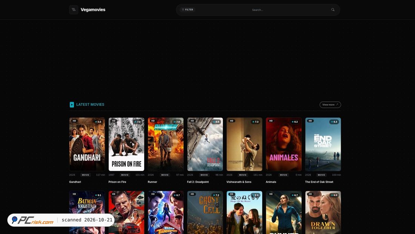The width and height of the screenshot is (415, 234).
Task: Click the 9.1 rating on Batman Knightfall
Action: [x=98, y=195]
